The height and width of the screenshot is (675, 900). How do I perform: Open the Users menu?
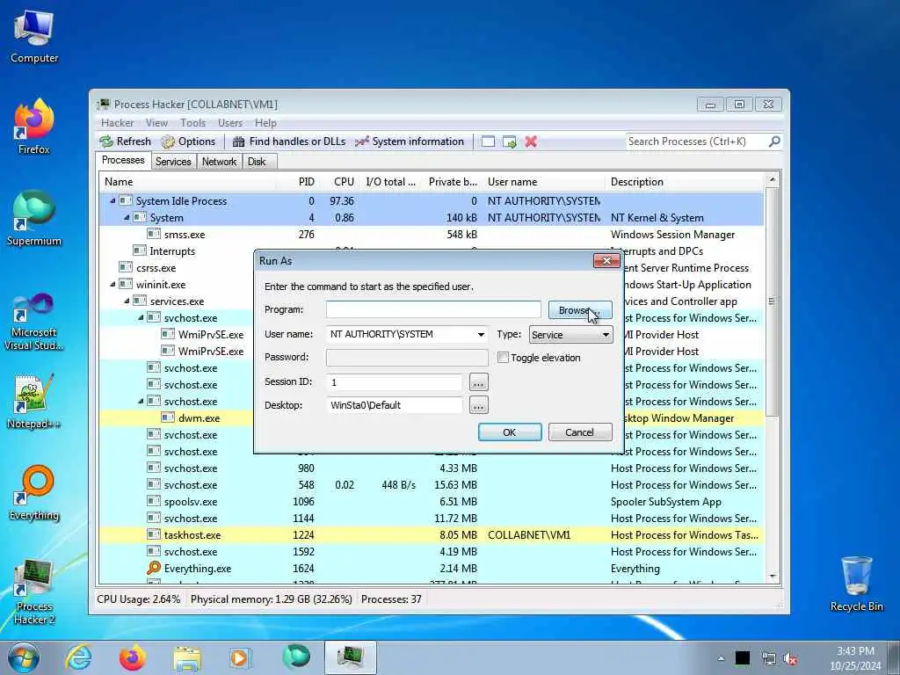coord(230,123)
